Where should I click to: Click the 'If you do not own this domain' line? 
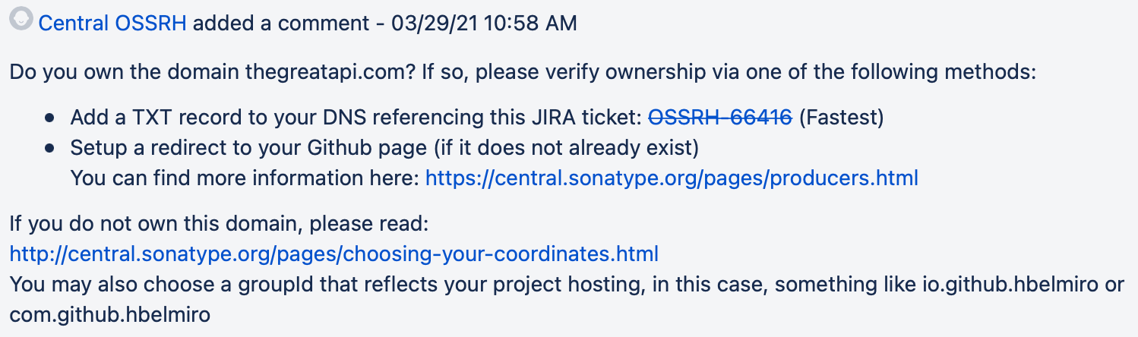pos(219,224)
